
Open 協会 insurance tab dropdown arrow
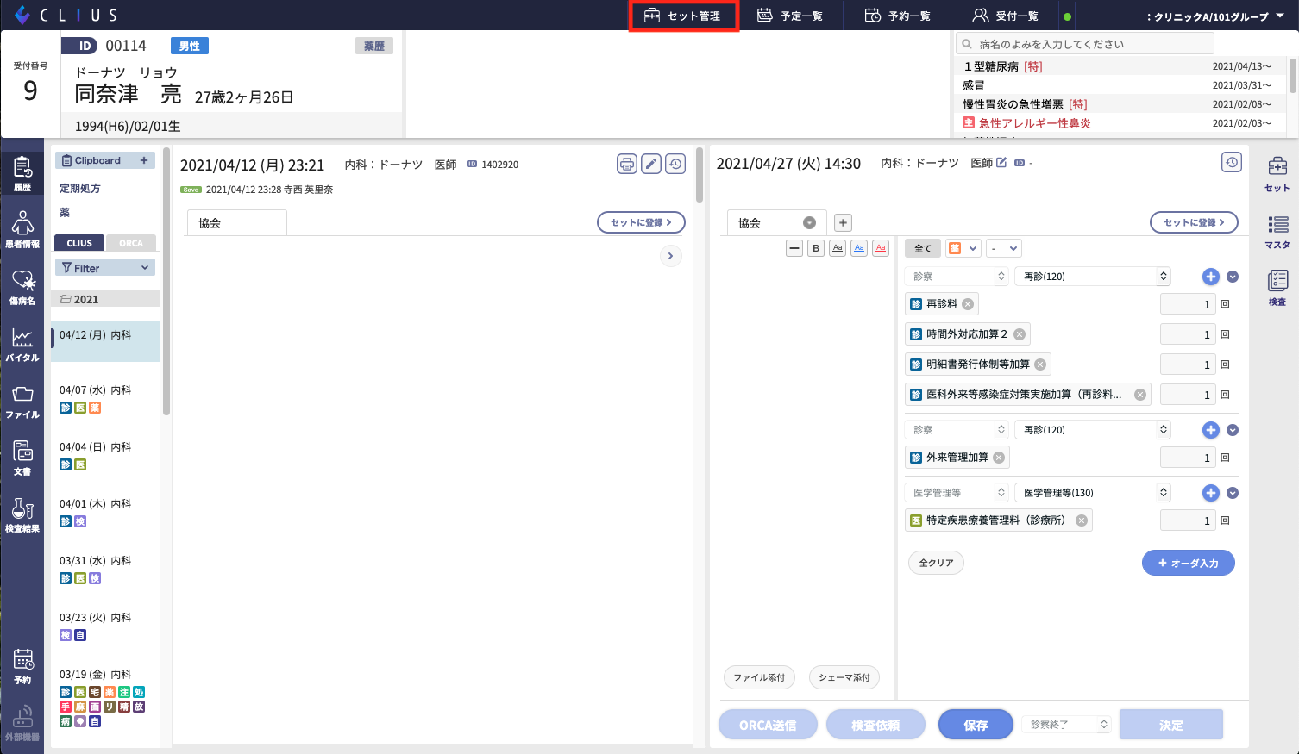[x=809, y=223]
